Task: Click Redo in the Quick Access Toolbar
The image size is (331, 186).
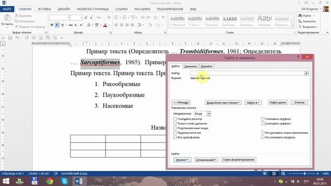Action: (x=26, y=38)
